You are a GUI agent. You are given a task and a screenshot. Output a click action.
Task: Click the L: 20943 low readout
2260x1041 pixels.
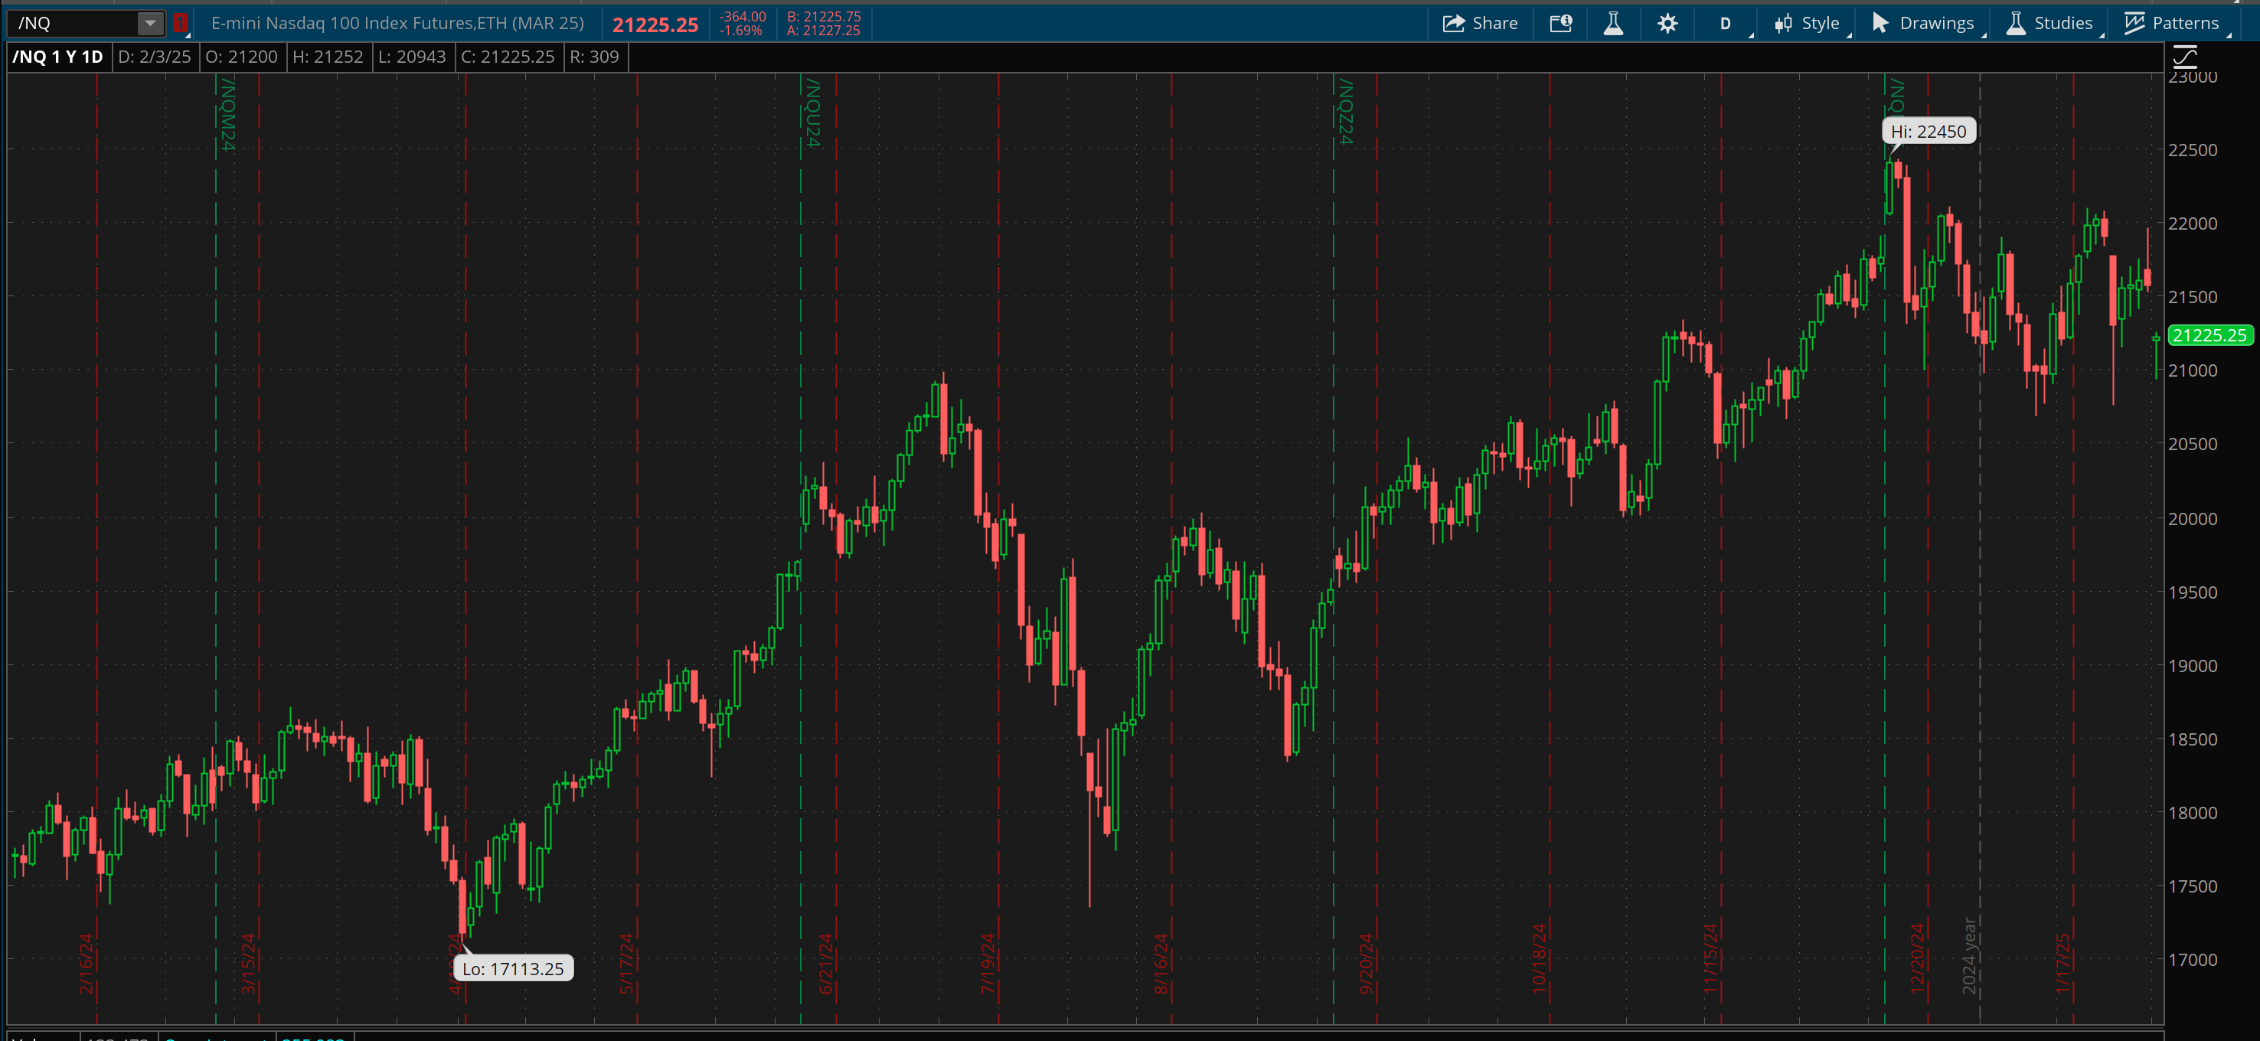coord(413,57)
